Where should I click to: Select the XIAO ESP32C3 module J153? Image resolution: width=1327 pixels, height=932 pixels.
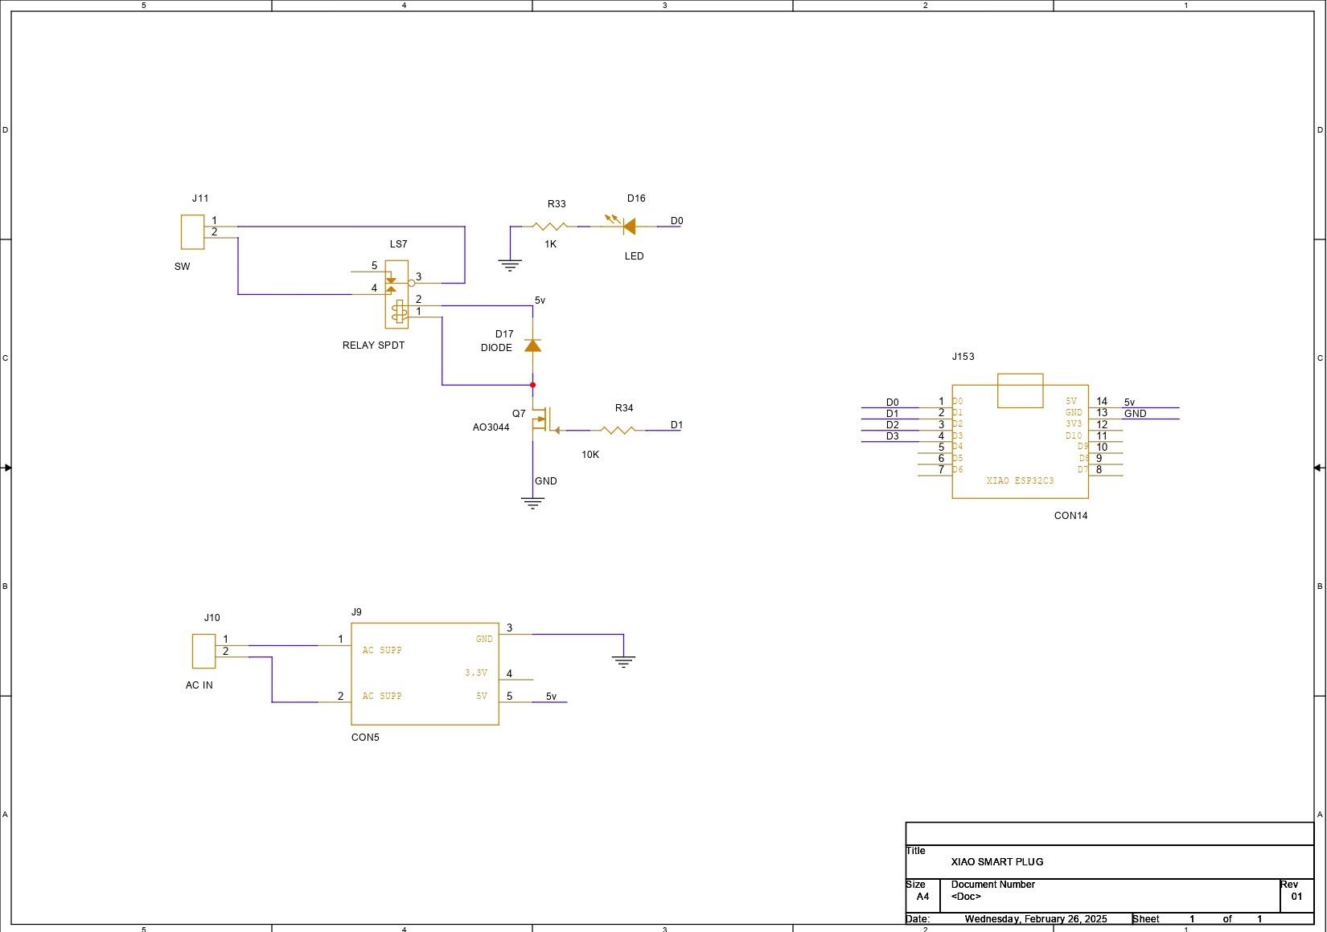pyautogui.click(x=1020, y=436)
